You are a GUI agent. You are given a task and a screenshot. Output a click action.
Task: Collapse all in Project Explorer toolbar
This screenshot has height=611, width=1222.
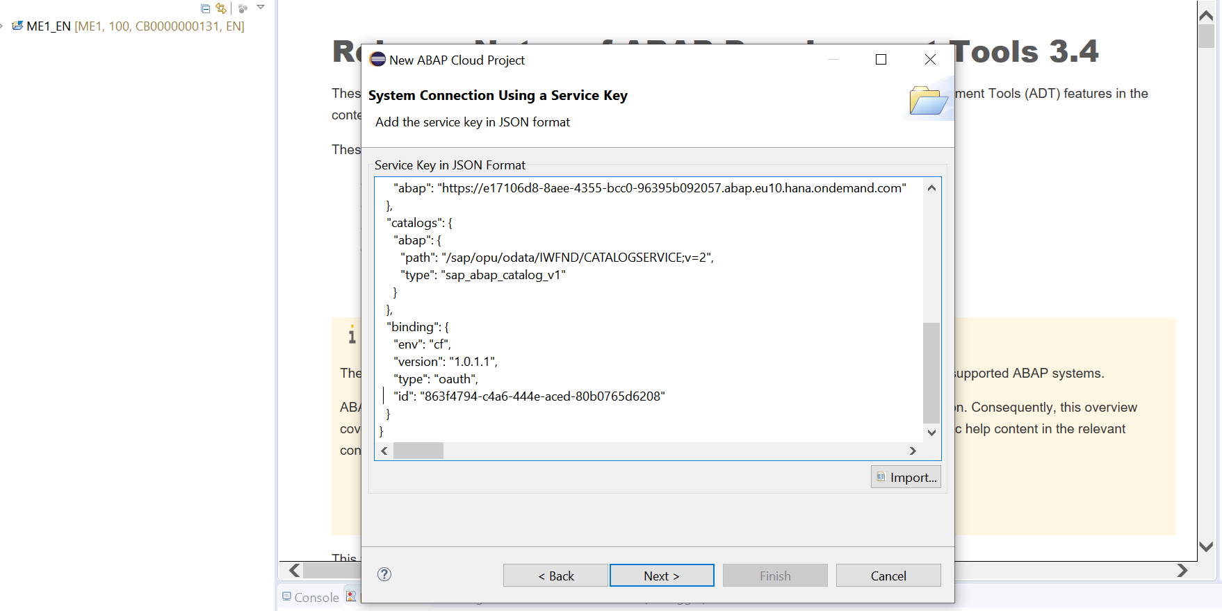coord(205,8)
